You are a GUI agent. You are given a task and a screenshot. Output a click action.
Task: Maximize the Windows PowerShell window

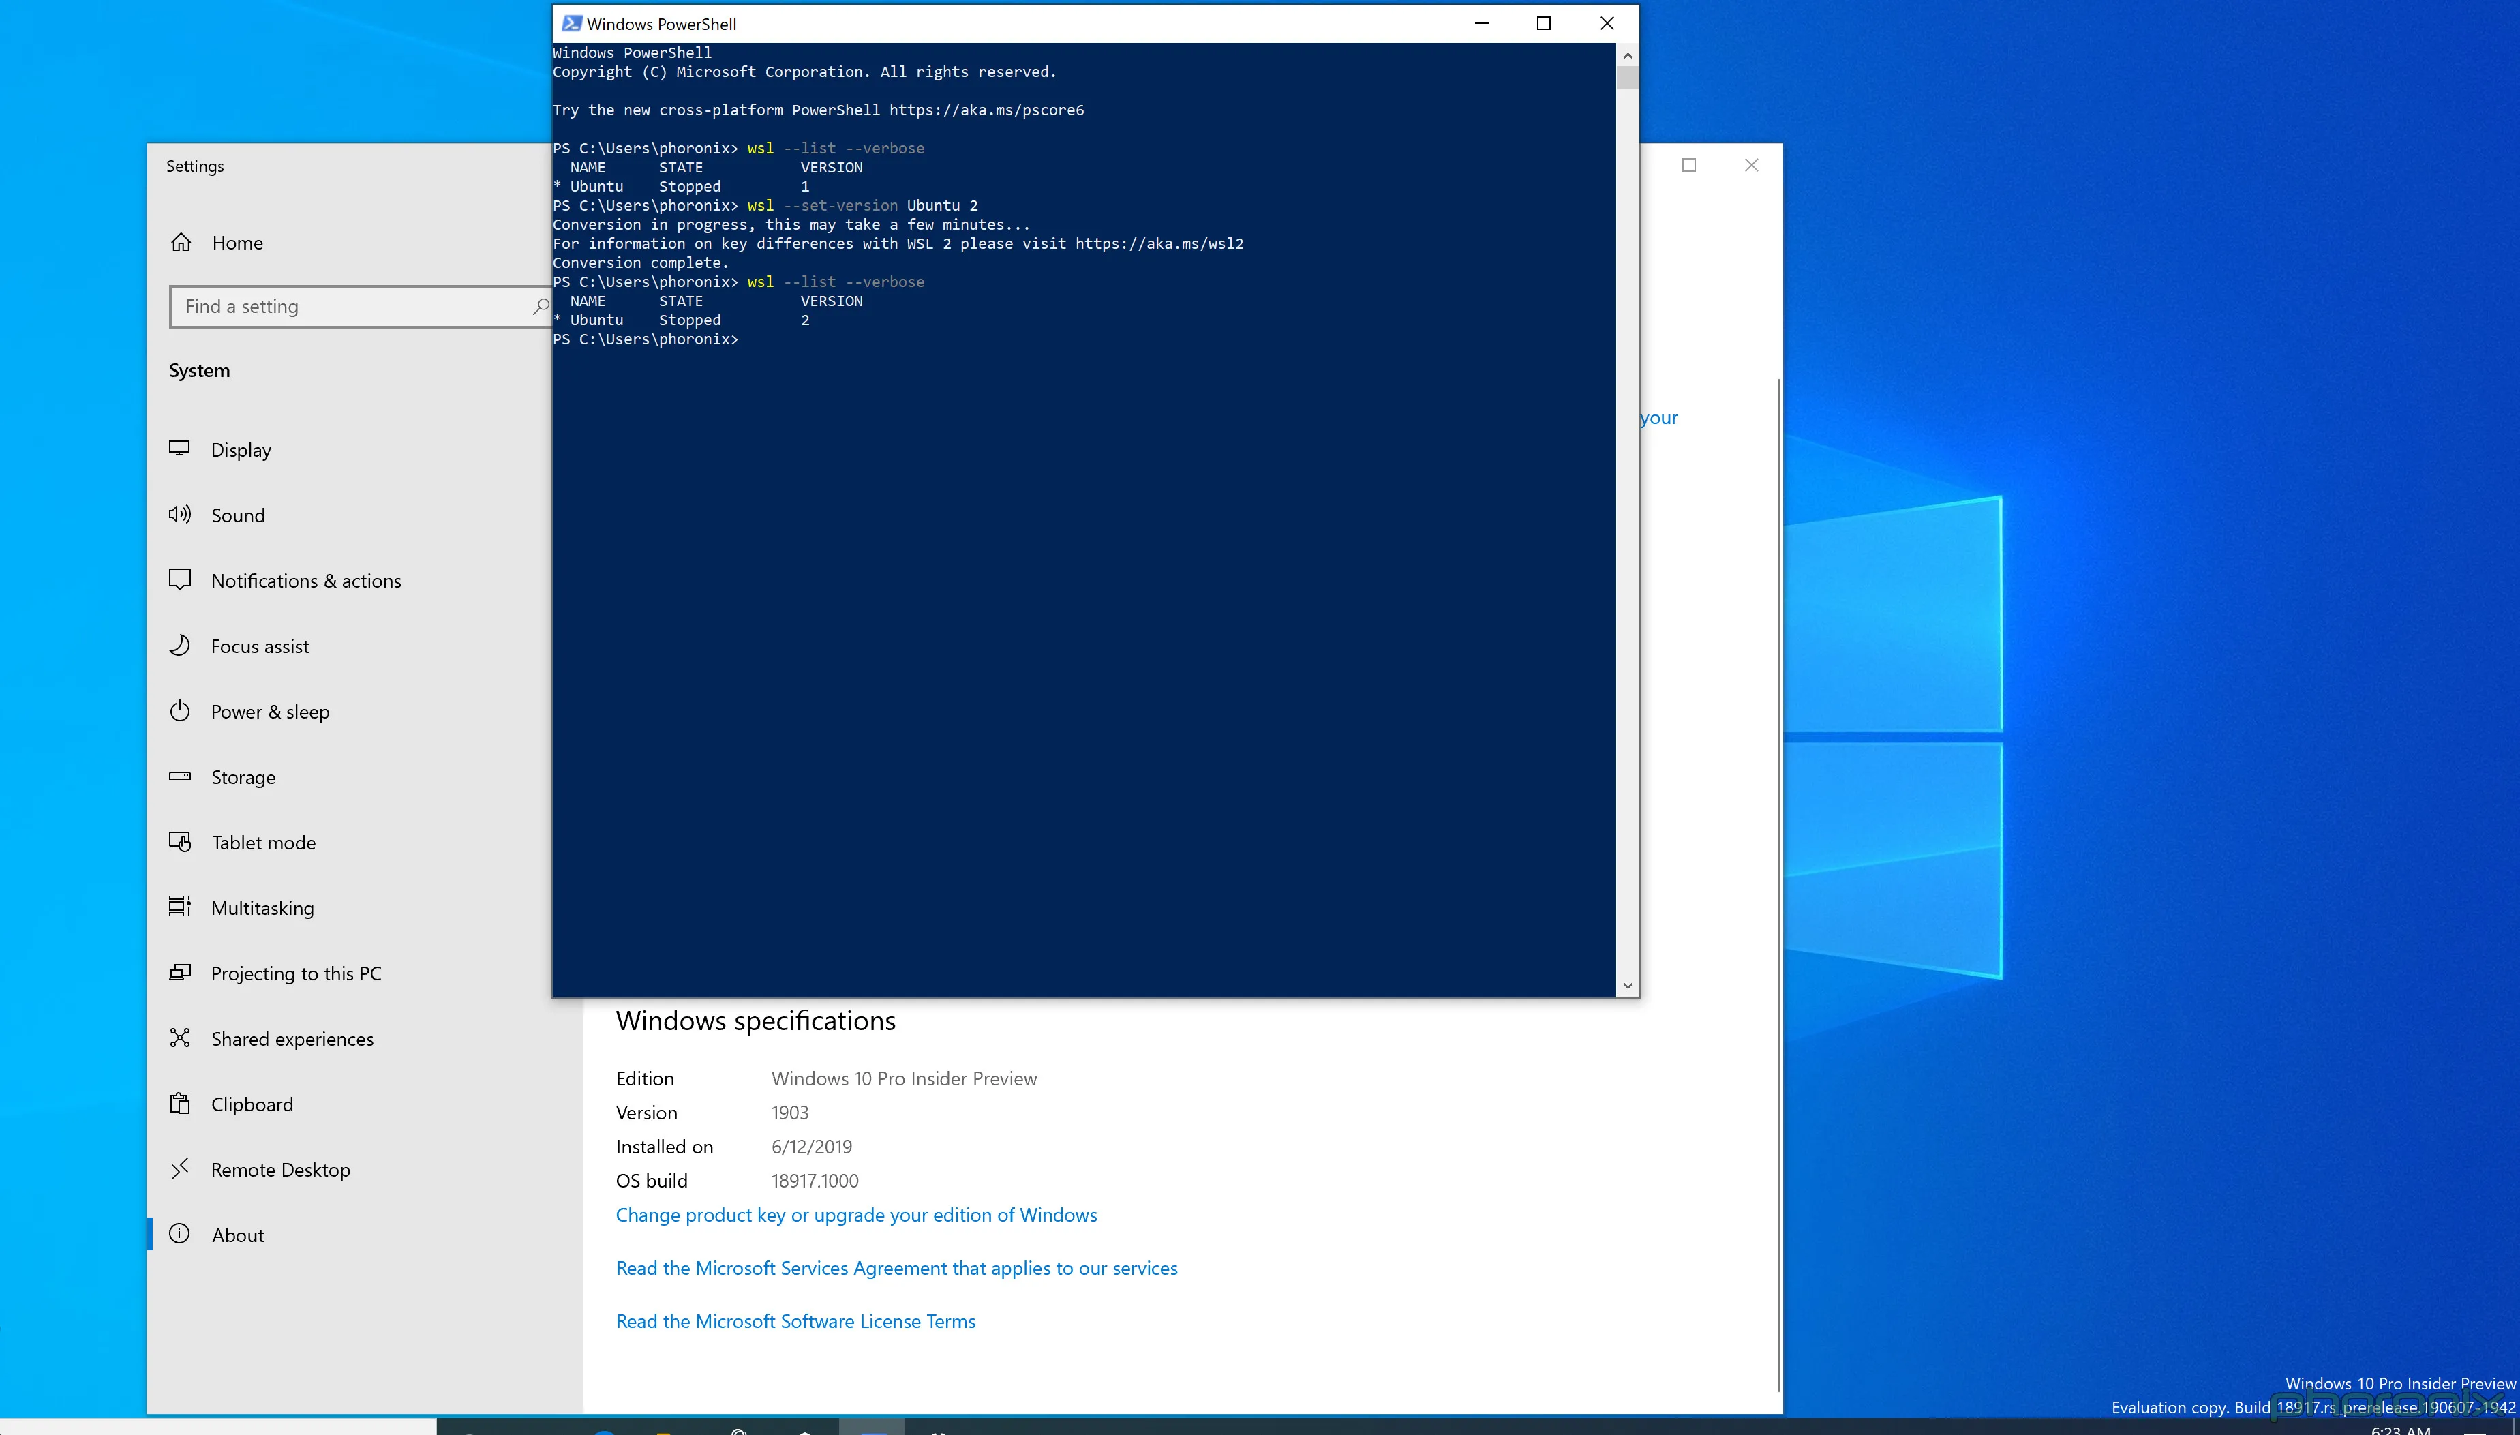click(x=1544, y=24)
